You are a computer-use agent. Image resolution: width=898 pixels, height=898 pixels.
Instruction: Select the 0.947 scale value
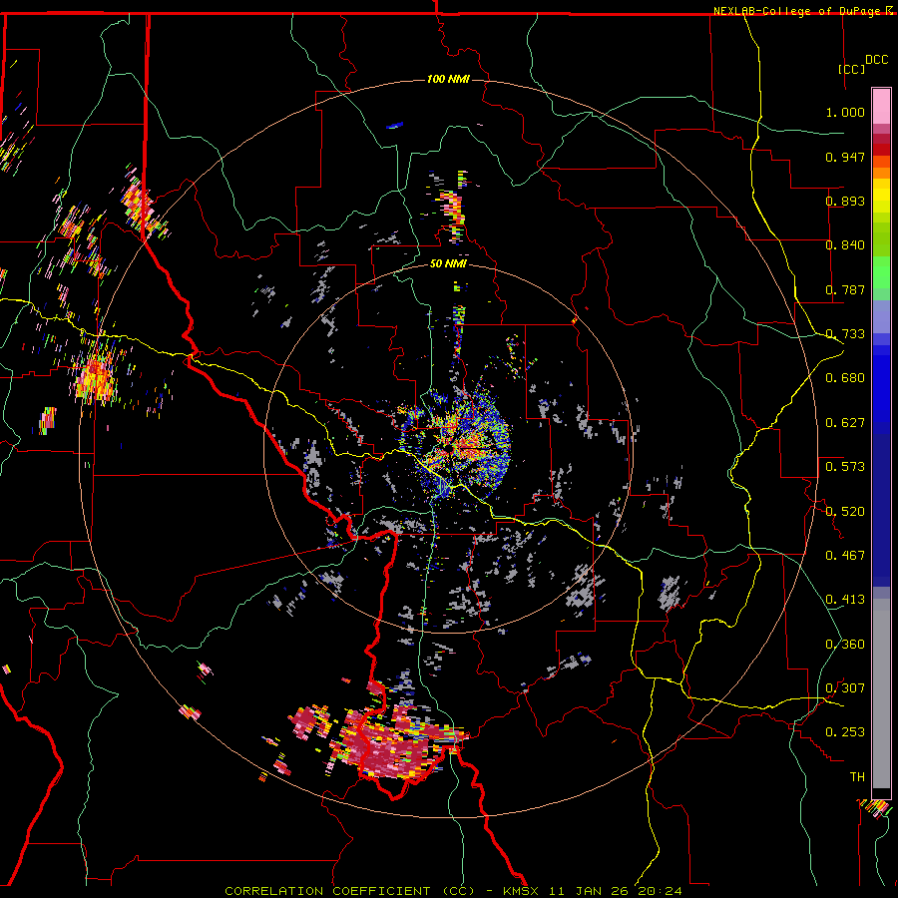tap(845, 157)
